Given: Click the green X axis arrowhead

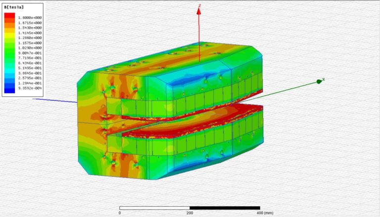Looking at the screenshot, I should (x=319, y=81).
